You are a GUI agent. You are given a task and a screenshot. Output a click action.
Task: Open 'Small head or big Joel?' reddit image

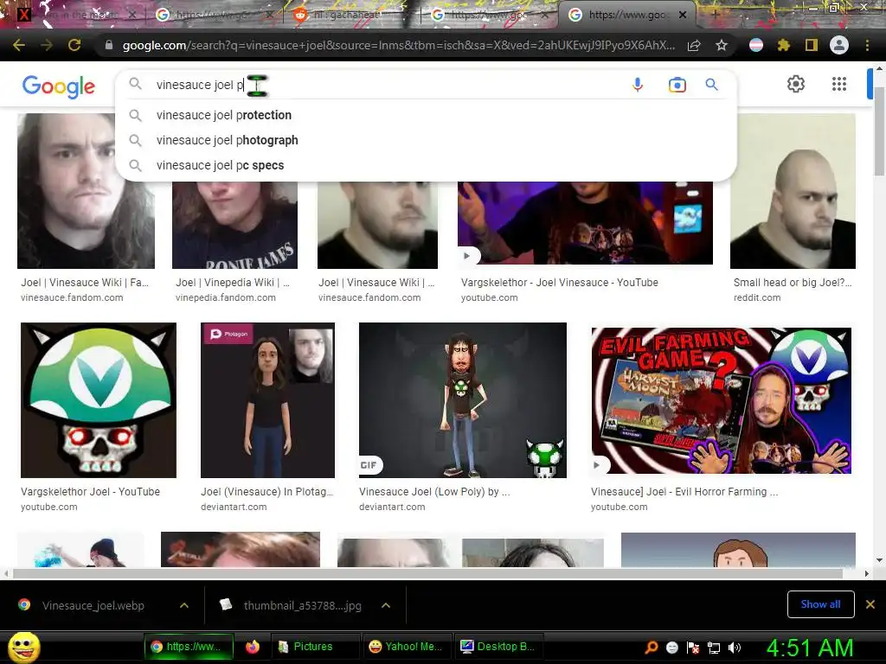[793, 191]
